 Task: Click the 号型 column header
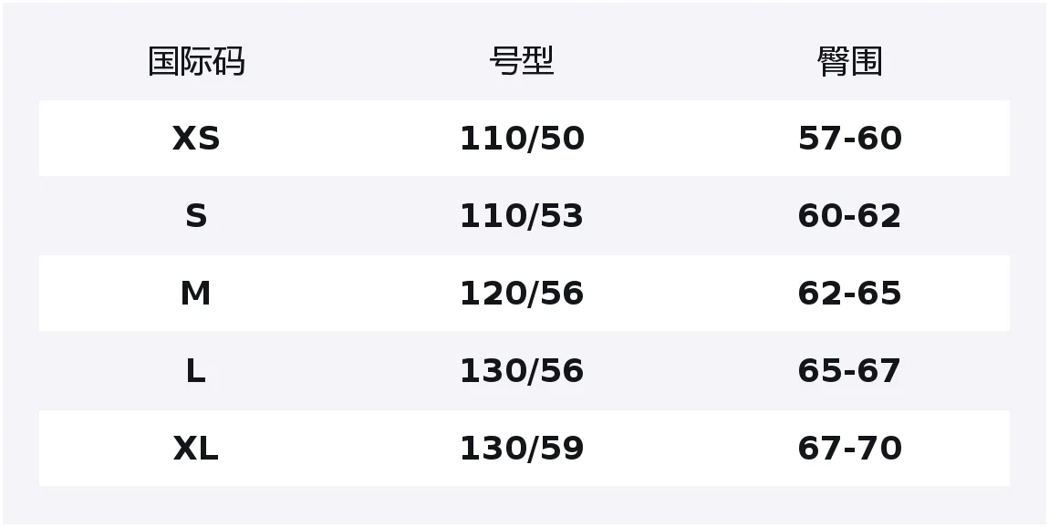click(522, 62)
